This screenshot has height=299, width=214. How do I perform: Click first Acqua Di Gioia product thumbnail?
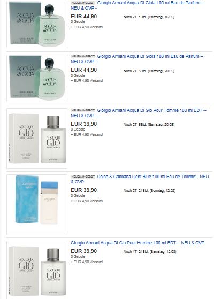[37, 24]
